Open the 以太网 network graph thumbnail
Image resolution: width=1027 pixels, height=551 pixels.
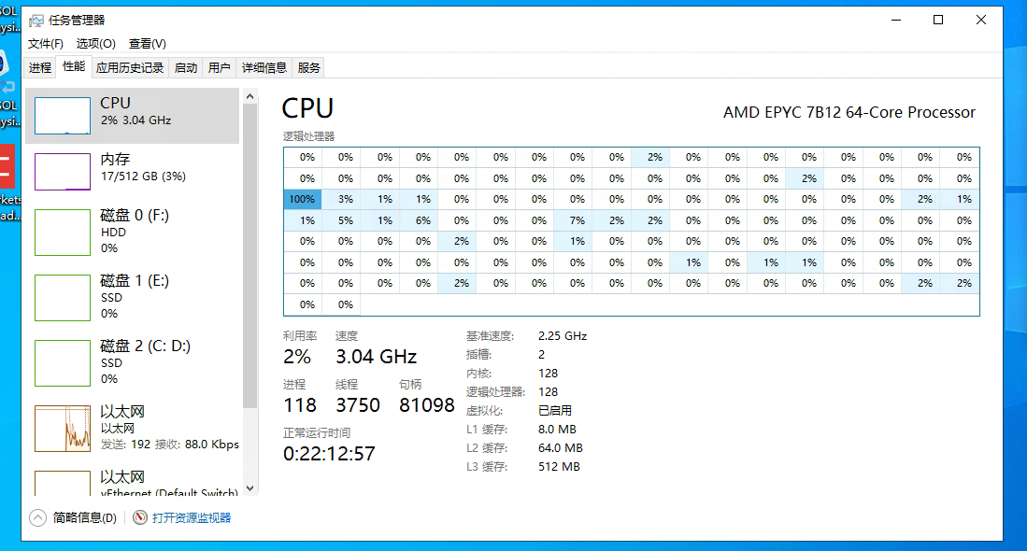point(63,429)
